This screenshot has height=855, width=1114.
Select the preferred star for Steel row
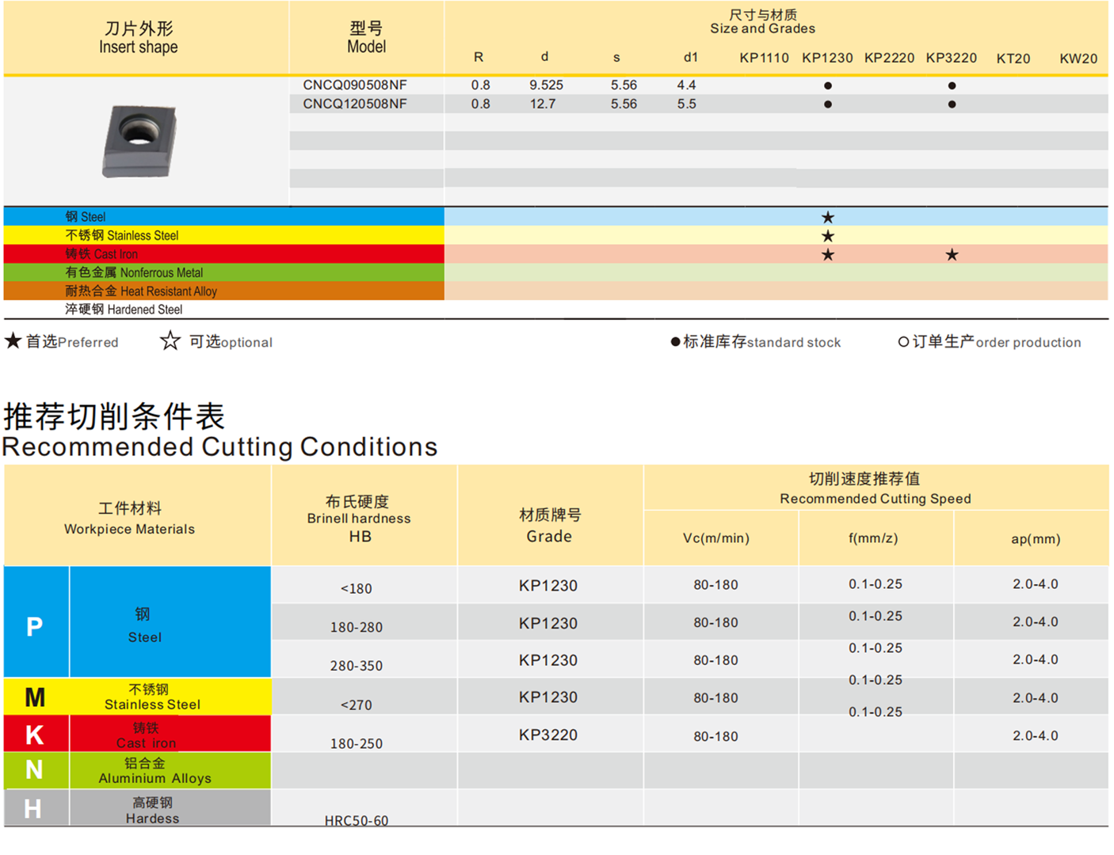click(827, 215)
